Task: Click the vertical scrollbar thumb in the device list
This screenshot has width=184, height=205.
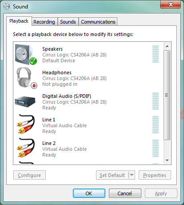Action: tap(167, 95)
